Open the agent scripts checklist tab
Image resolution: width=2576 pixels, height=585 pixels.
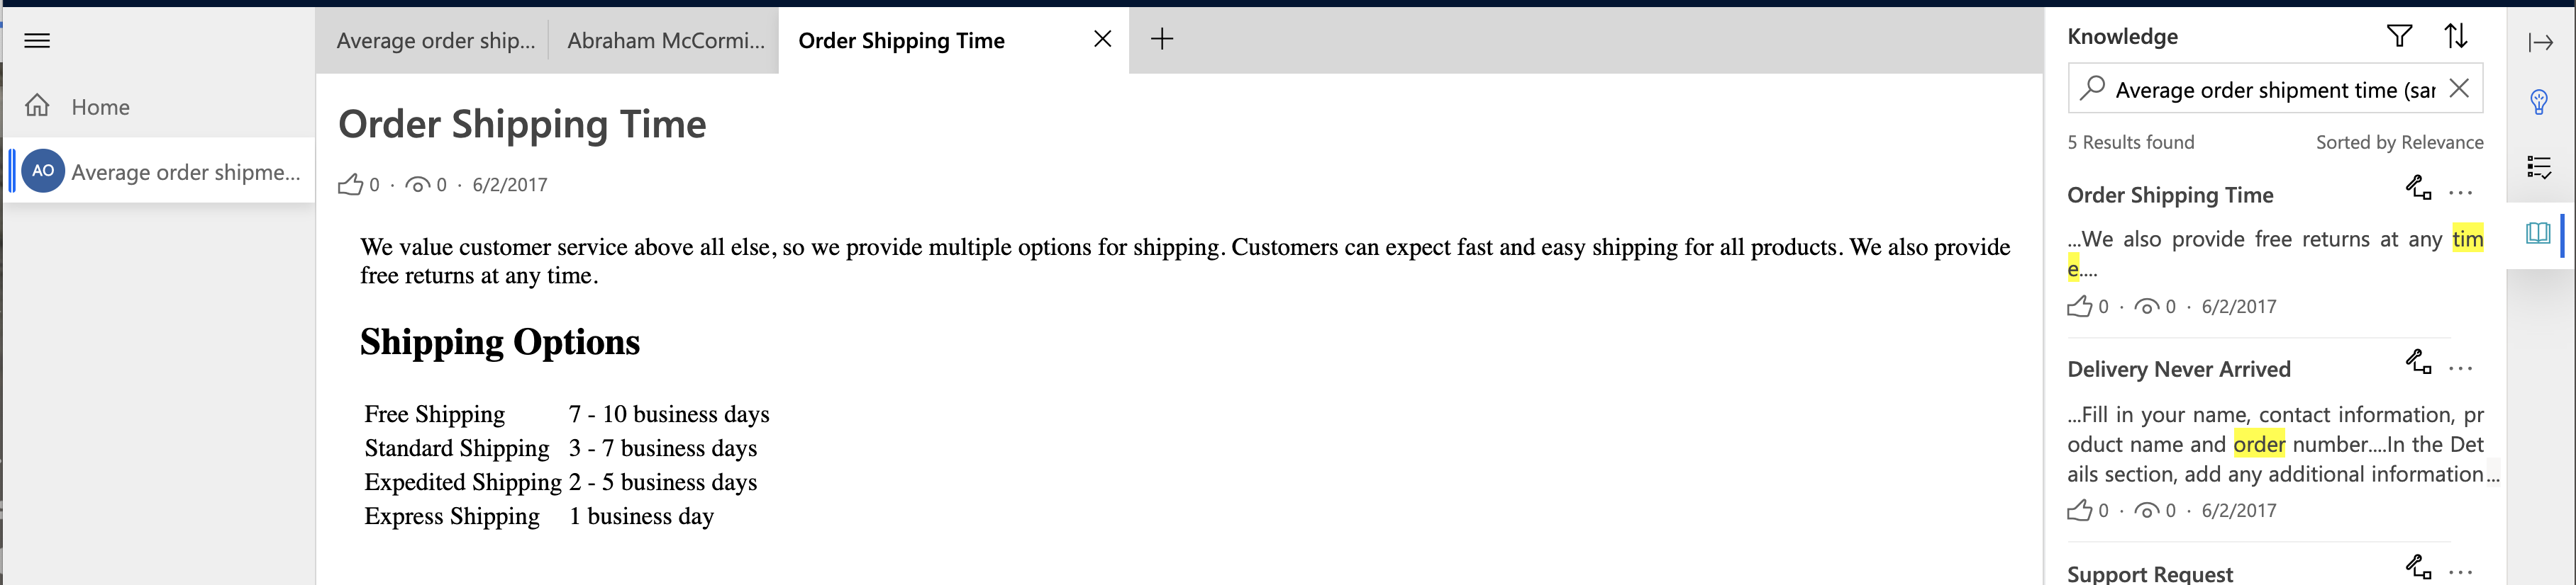(2539, 168)
